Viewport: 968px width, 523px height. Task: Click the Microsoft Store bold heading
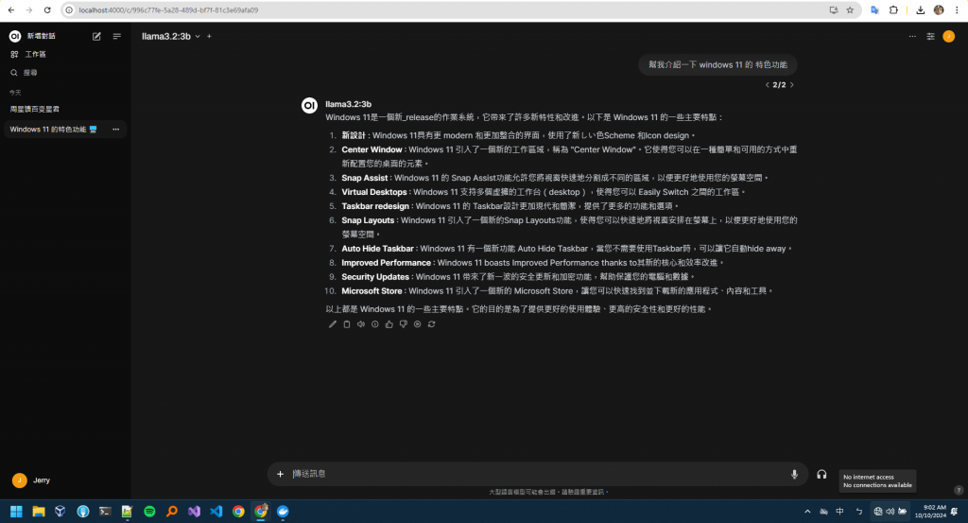pos(372,291)
